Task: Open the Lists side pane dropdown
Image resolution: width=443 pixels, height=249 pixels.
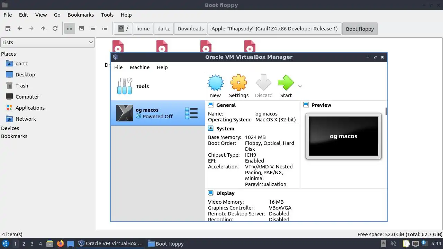Action: coord(47,43)
